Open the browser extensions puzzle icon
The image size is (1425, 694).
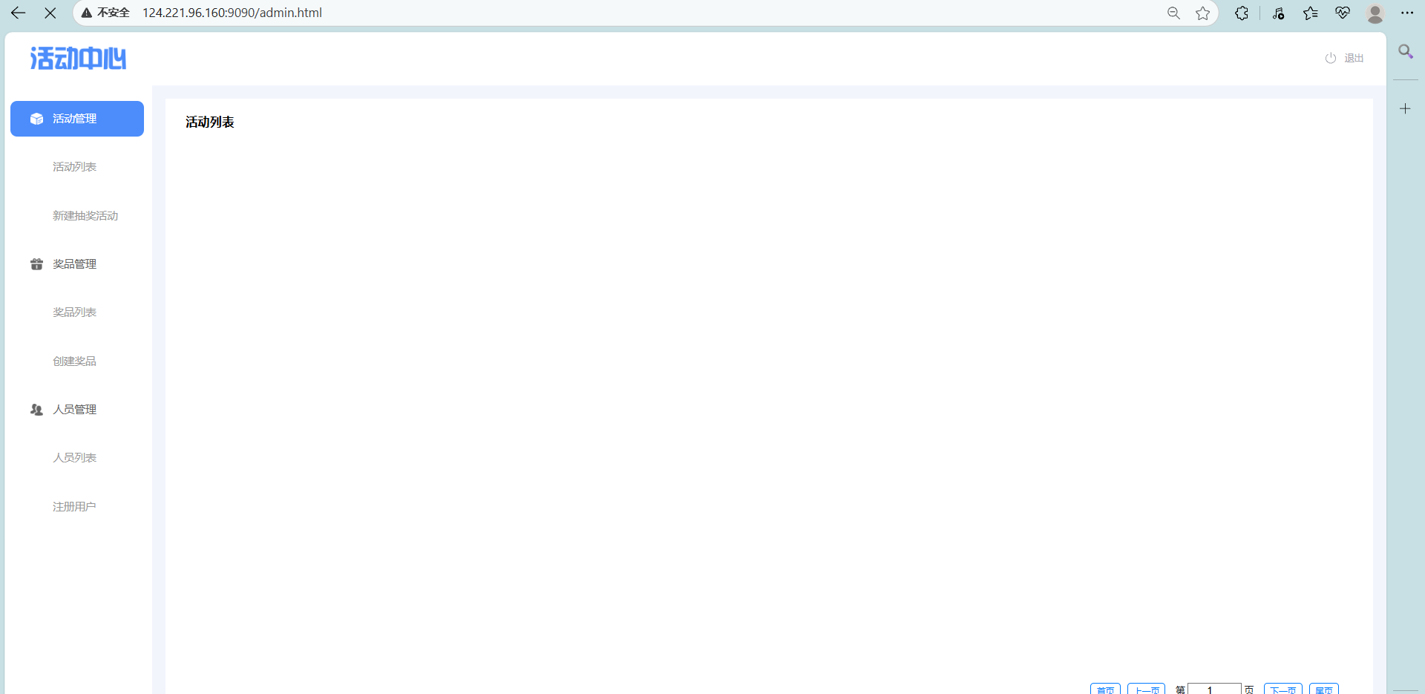1242,13
